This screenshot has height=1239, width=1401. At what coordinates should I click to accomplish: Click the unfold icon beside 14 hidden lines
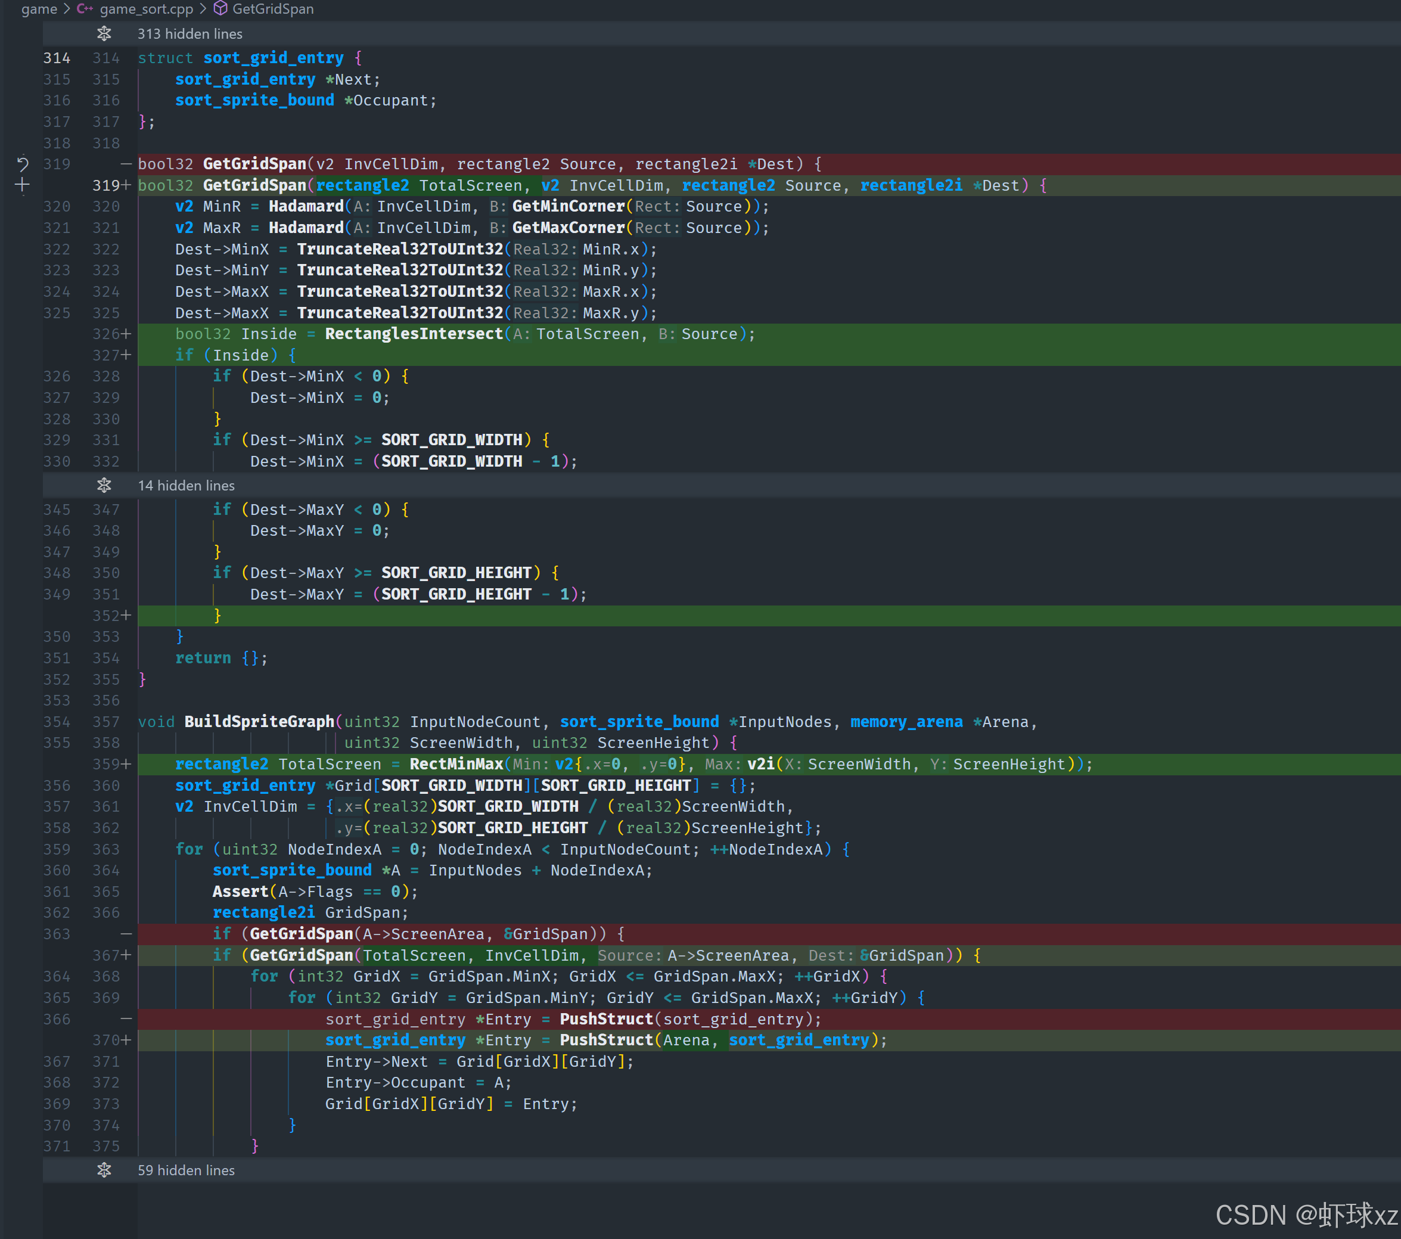coord(104,485)
